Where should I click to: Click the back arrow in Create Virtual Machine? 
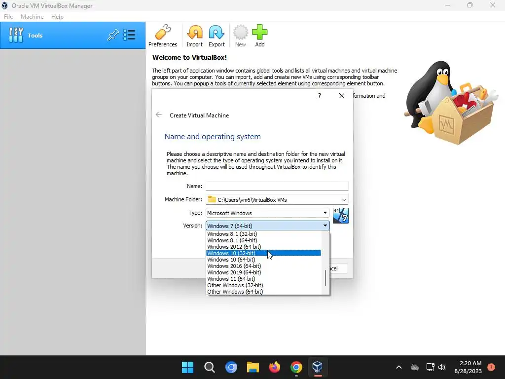click(x=159, y=114)
